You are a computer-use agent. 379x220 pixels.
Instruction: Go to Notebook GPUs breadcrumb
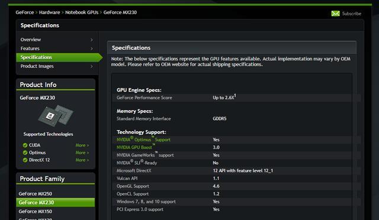click(82, 12)
